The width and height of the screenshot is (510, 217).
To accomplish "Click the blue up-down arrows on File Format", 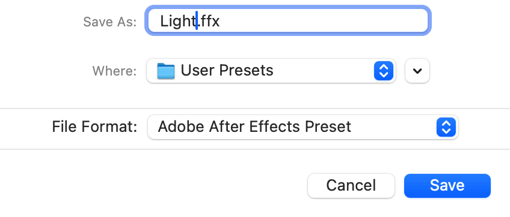I will pos(446,127).
